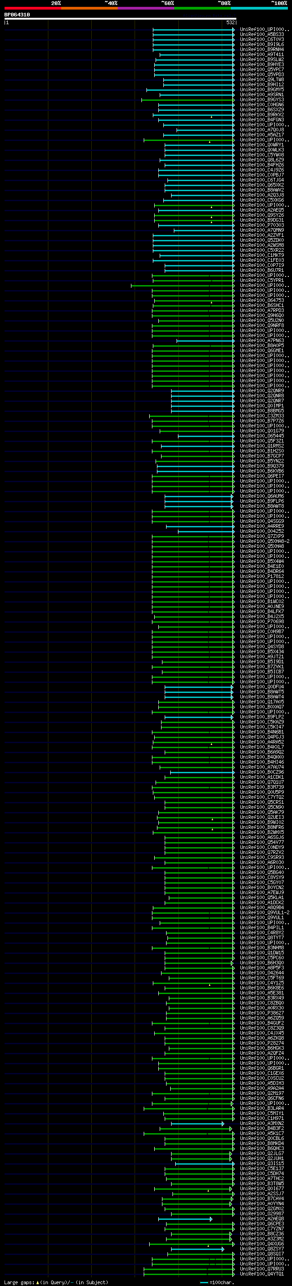Click the UniRef100_B9HYE3 label
292x1286 pixels.
[262, 64]
